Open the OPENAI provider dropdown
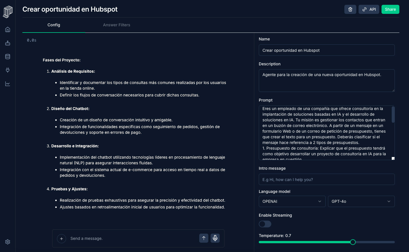Viewport: 409px width, 252px height. coord(292,201)
